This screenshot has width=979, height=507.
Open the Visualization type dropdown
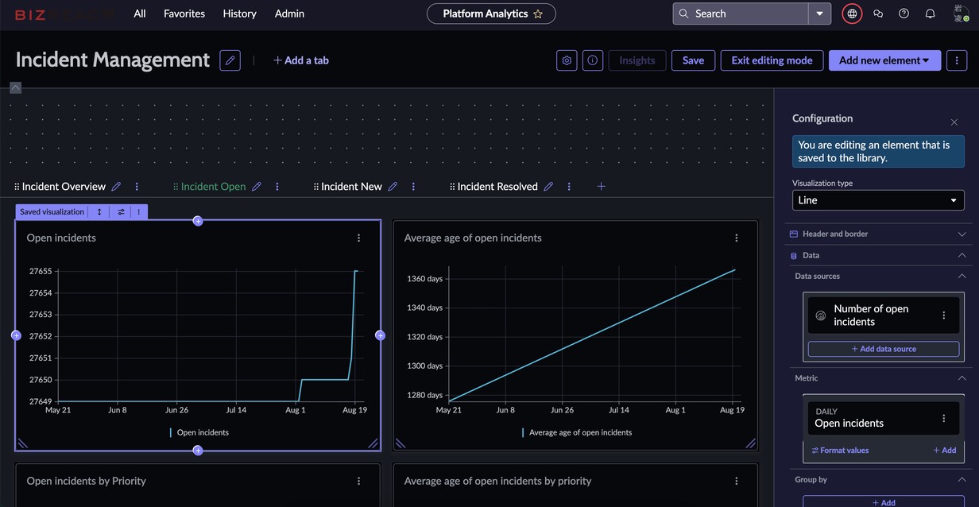coord(878,200)
